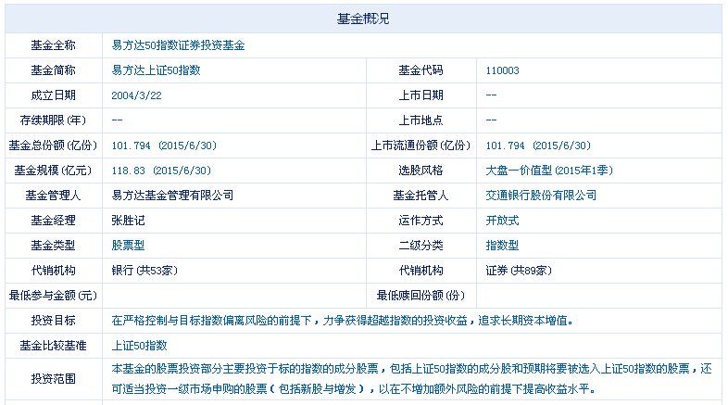Select the 基金比较基准 label
The width and height of the screenshot is (728, 405).
click(53, 346)
